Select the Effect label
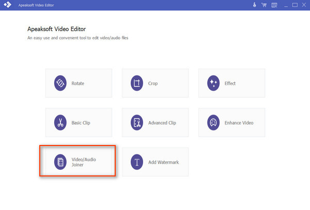Viewport: 310px width, 210px height. click(230, 83)
